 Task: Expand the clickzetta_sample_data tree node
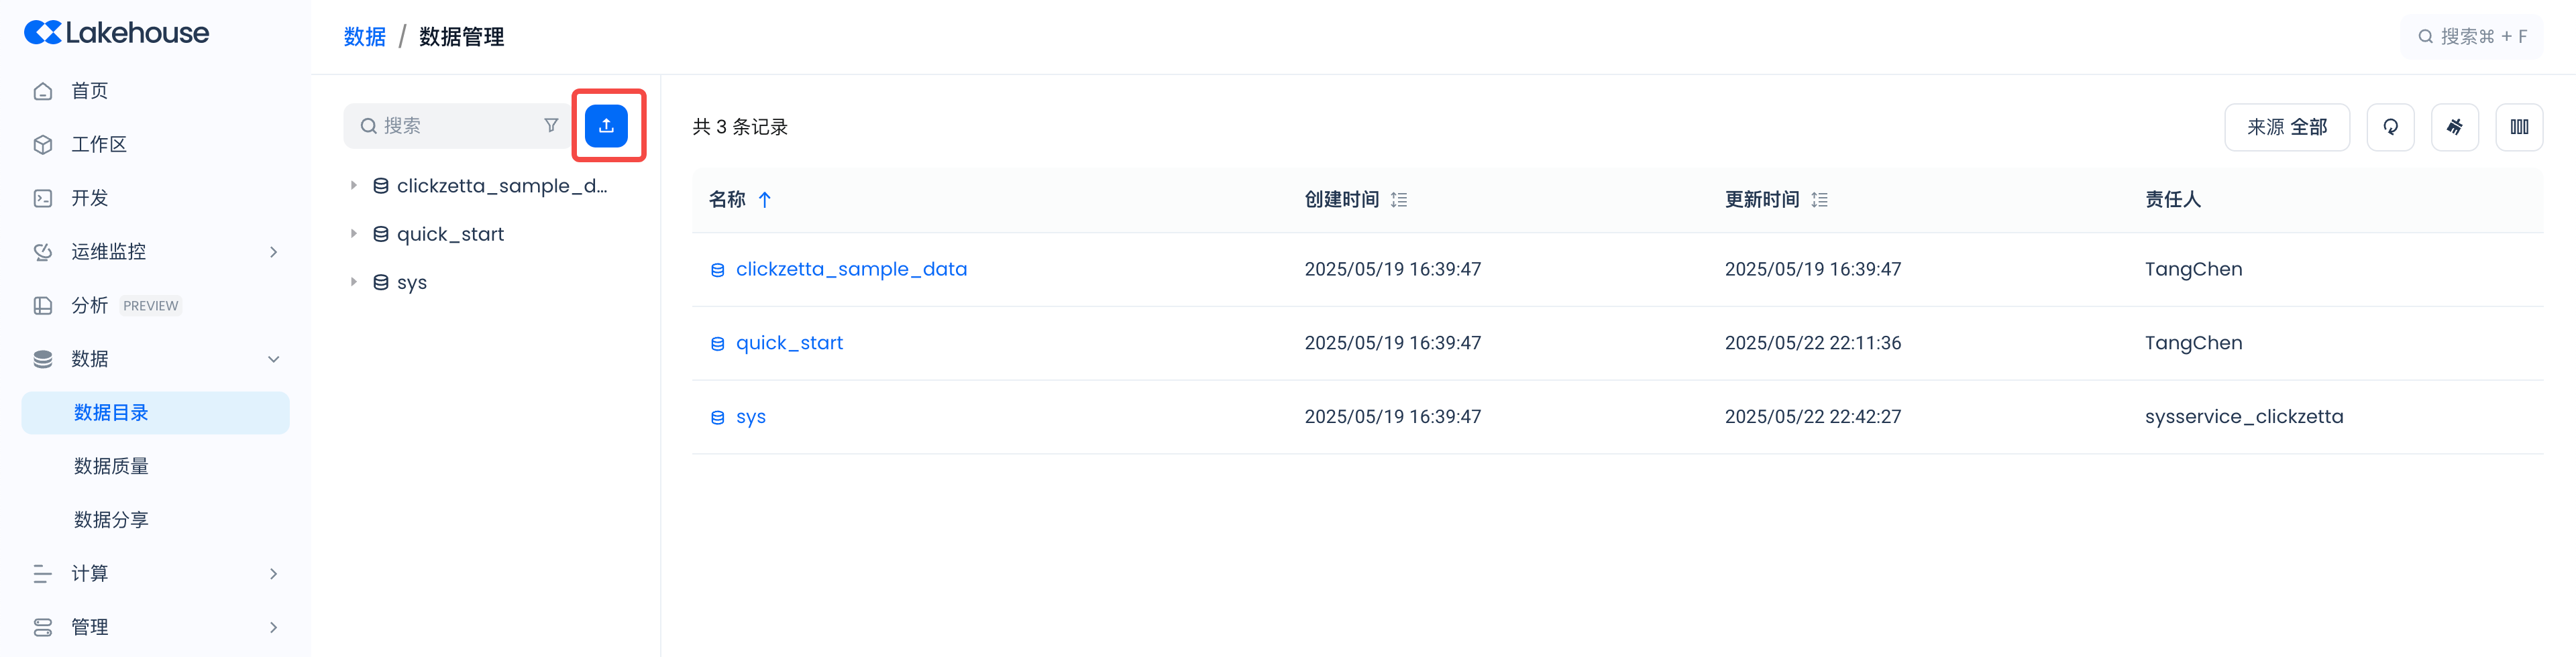click(x=354, y=186)
